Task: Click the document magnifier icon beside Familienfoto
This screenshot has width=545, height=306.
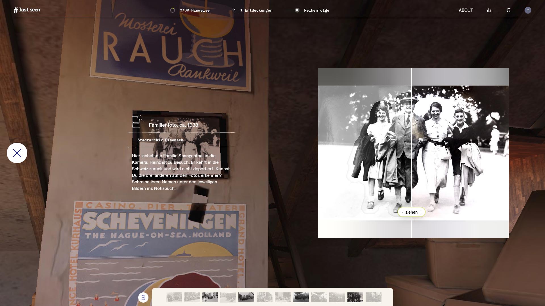Action: click(138, 121)
